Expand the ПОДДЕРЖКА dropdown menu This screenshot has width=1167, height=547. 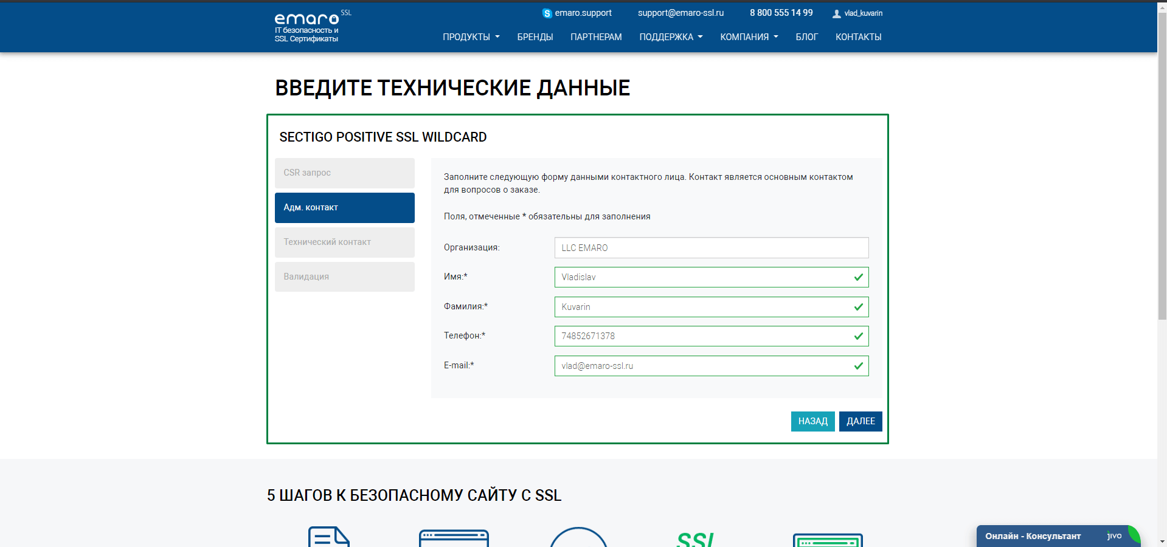[x=671, y=37]
